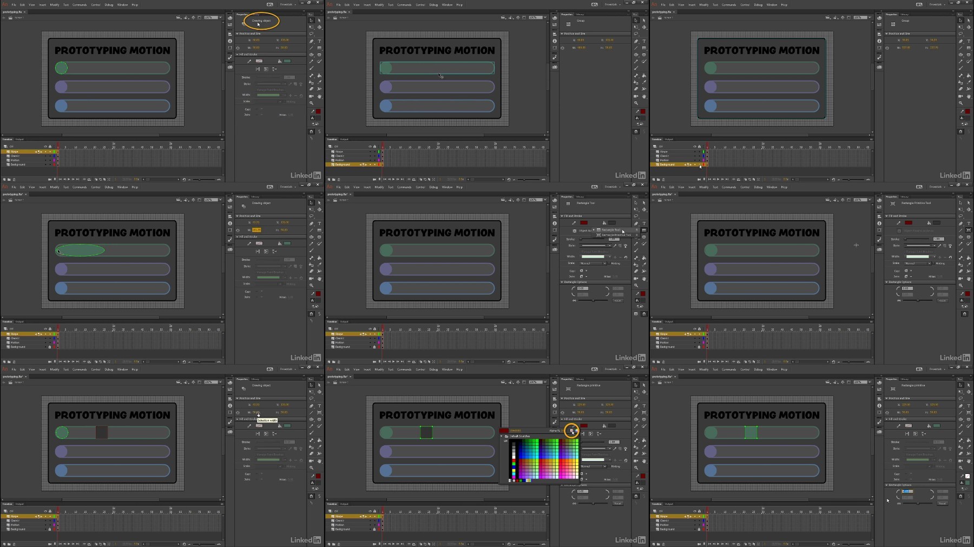Screen dimensions: 974x547
Task: Choose Rectangle Primitive Tool from the flyout
Action: (616, 235)
